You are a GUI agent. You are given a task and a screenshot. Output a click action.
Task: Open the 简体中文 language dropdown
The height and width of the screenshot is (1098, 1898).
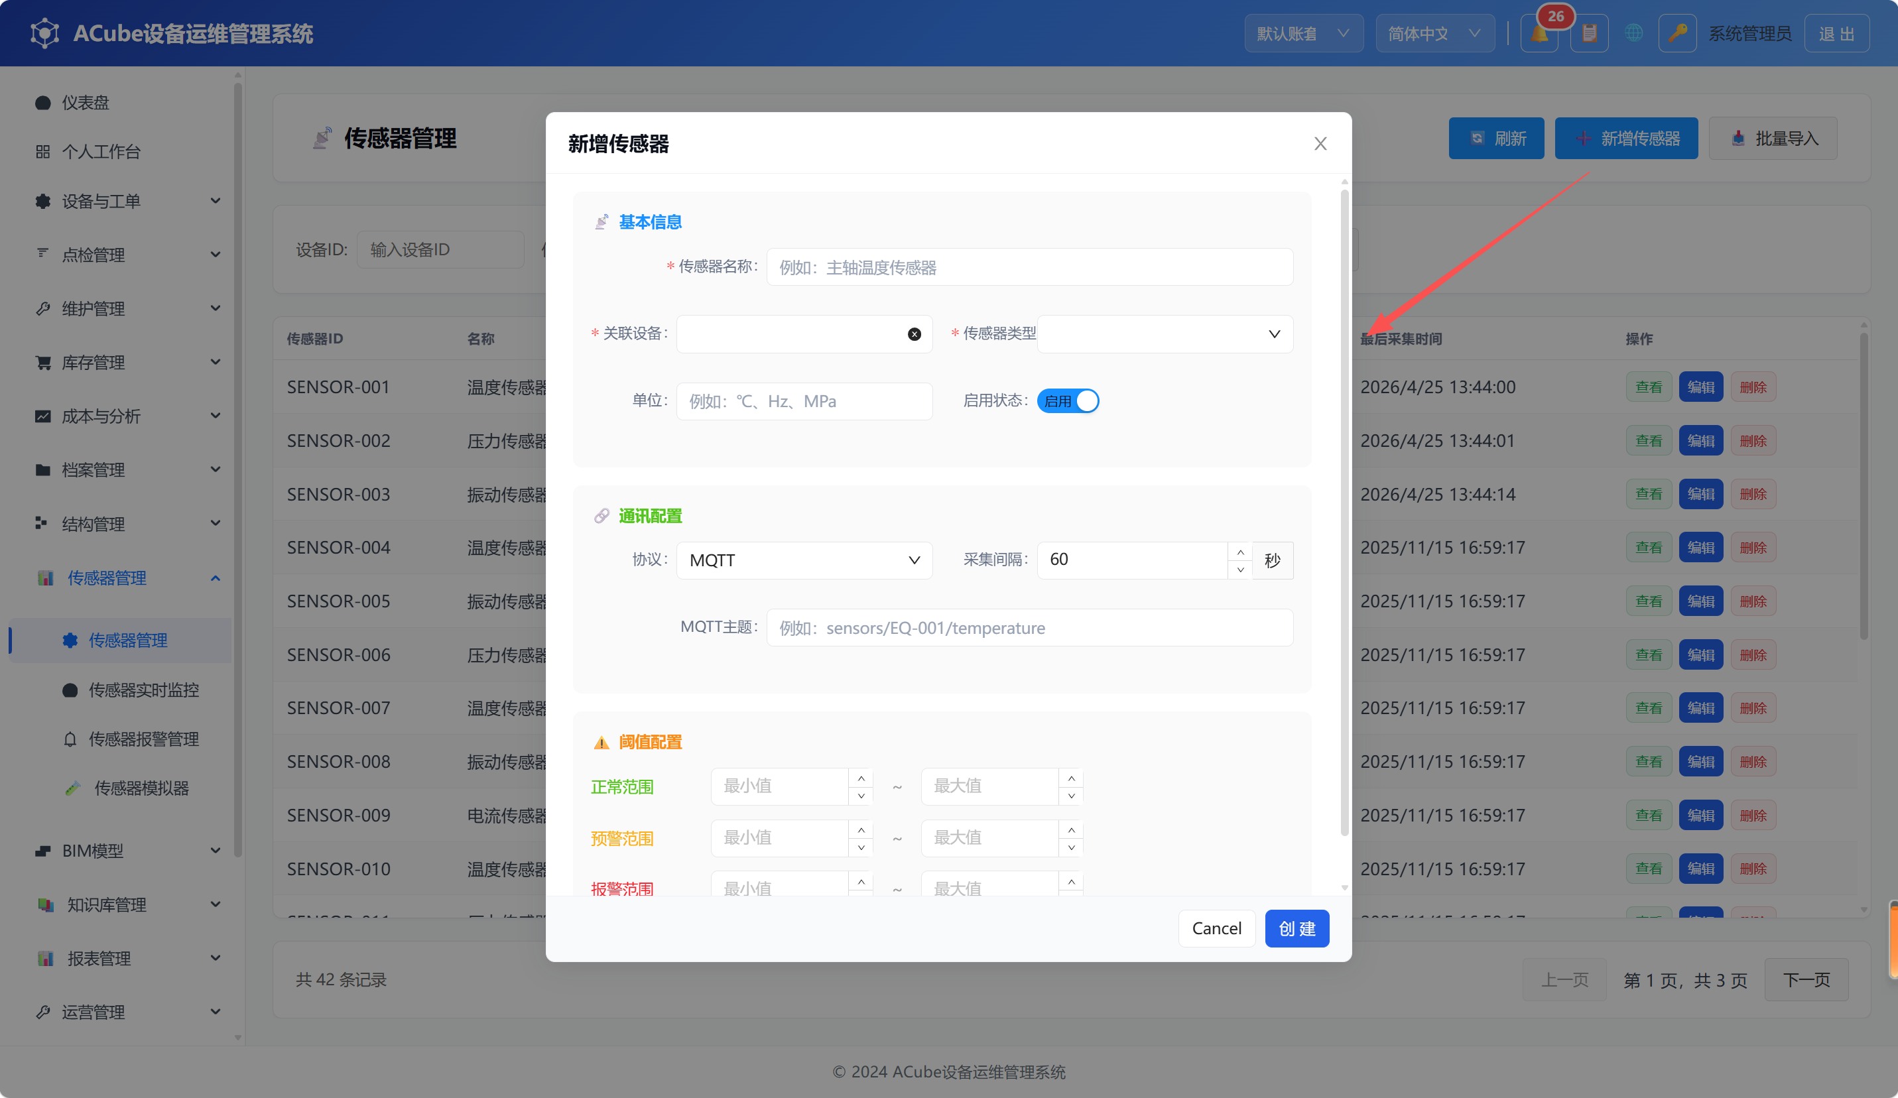pos(1435,33)
